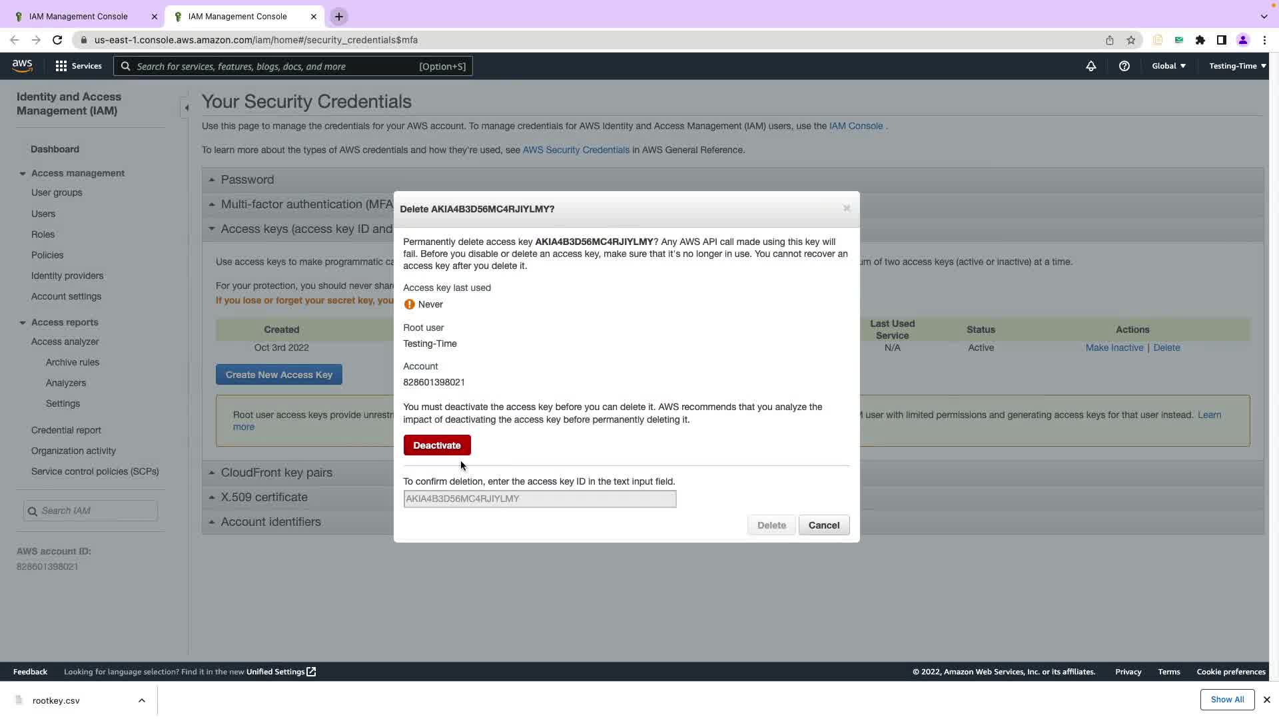Open the help question mark icon

tap(1124, 66)
